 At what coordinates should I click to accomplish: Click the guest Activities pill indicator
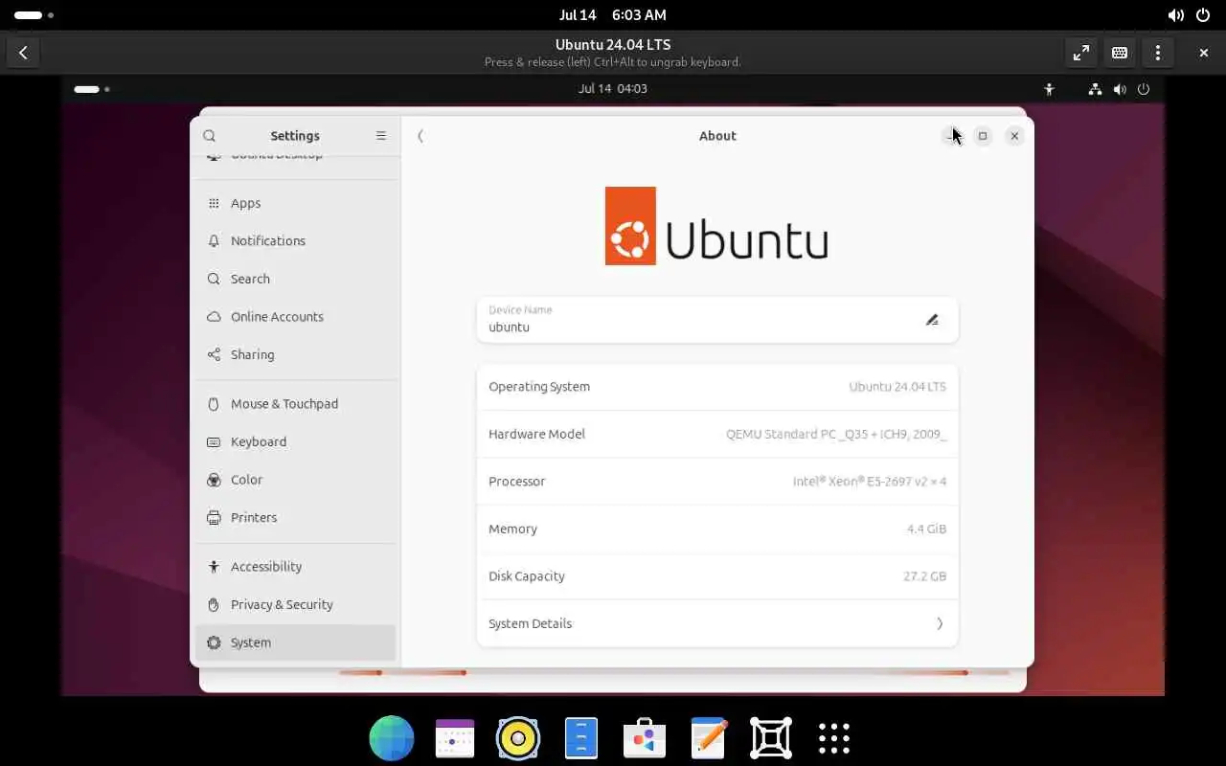[x=92, y=89]
